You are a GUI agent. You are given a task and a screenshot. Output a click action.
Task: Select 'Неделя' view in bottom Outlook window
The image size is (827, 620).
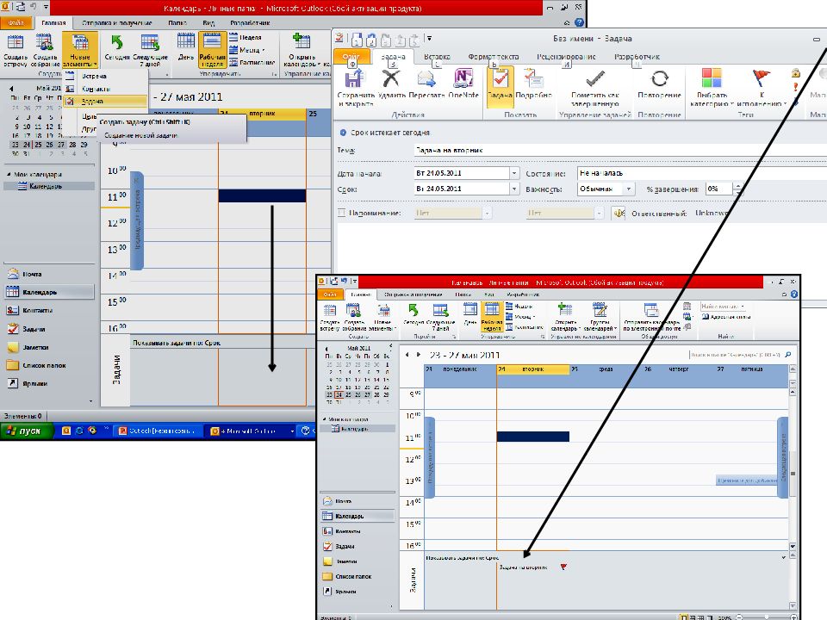519,306
